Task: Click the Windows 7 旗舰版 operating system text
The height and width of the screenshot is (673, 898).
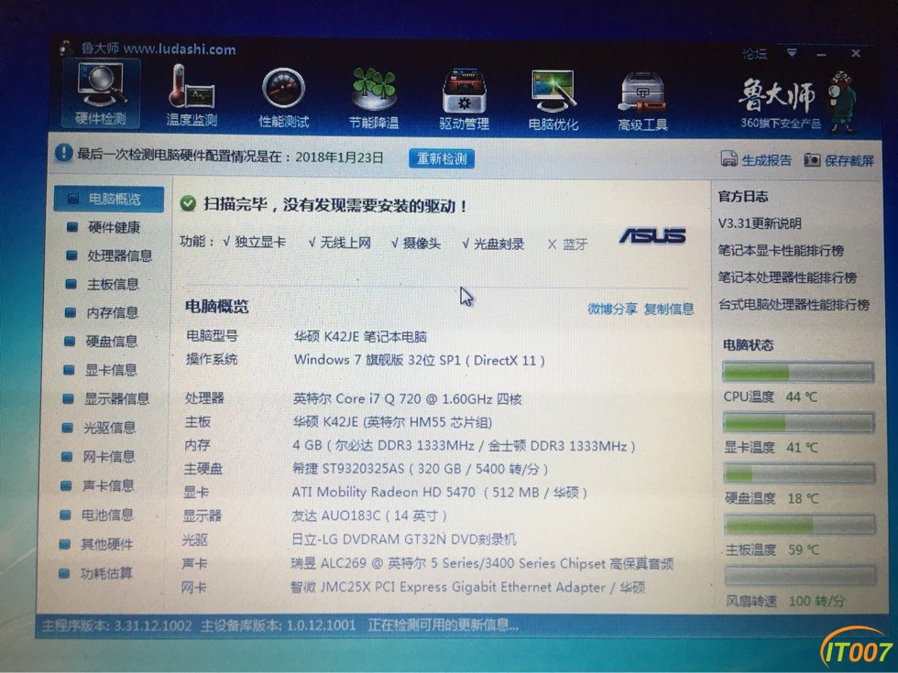Action: point(420,361)
